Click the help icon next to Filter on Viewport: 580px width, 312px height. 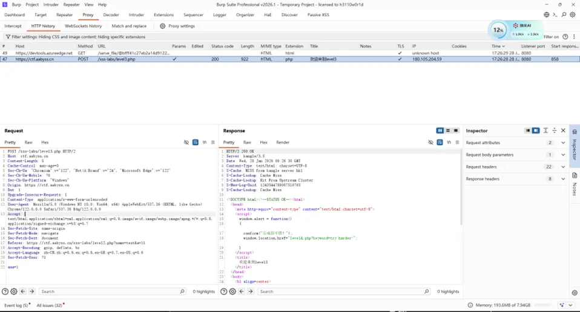(565, 36)
